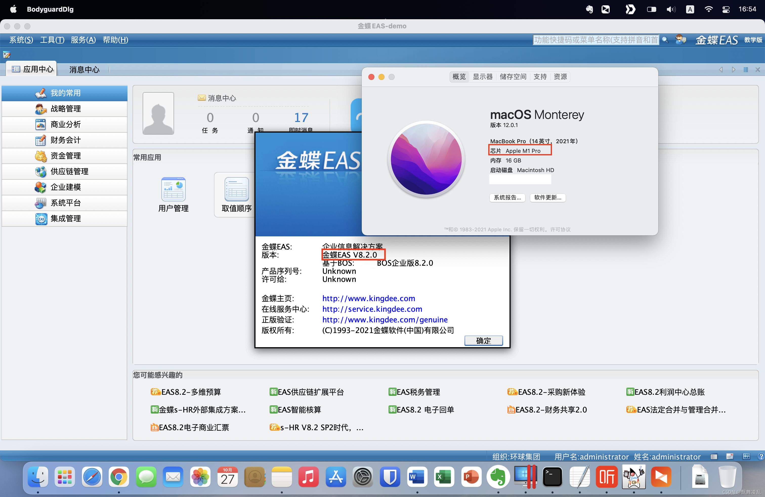Close current tab with the X icon
The image size is (765, 497).
(x=758, y=69)
